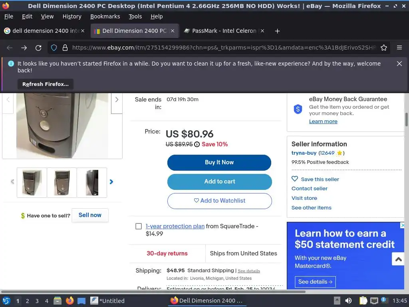Open the system start menu icon
Screen dimensions: 409x307
(6, 301)
